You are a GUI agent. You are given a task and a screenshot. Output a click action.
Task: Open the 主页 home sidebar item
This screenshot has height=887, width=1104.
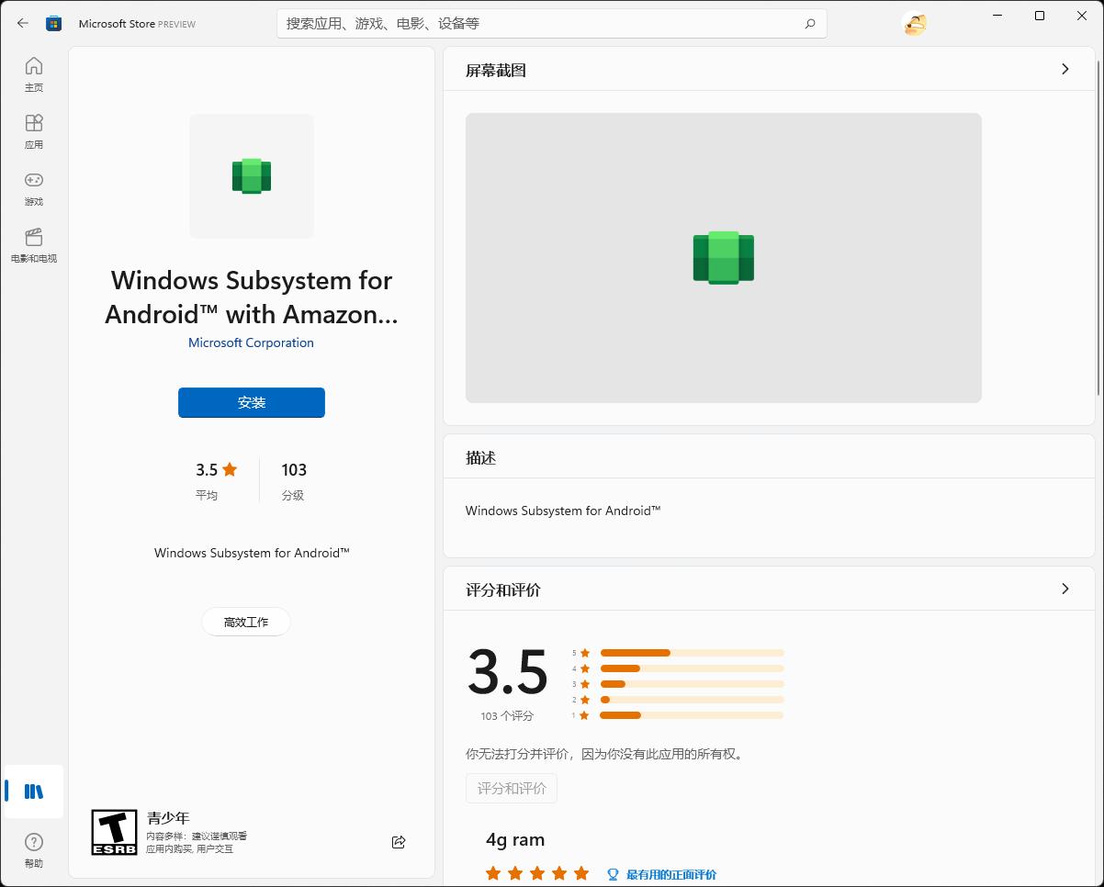[34, 74]
